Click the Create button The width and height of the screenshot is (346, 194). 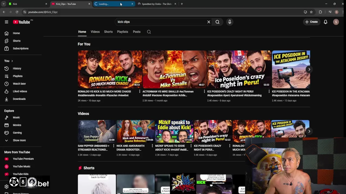click(311, 22)
